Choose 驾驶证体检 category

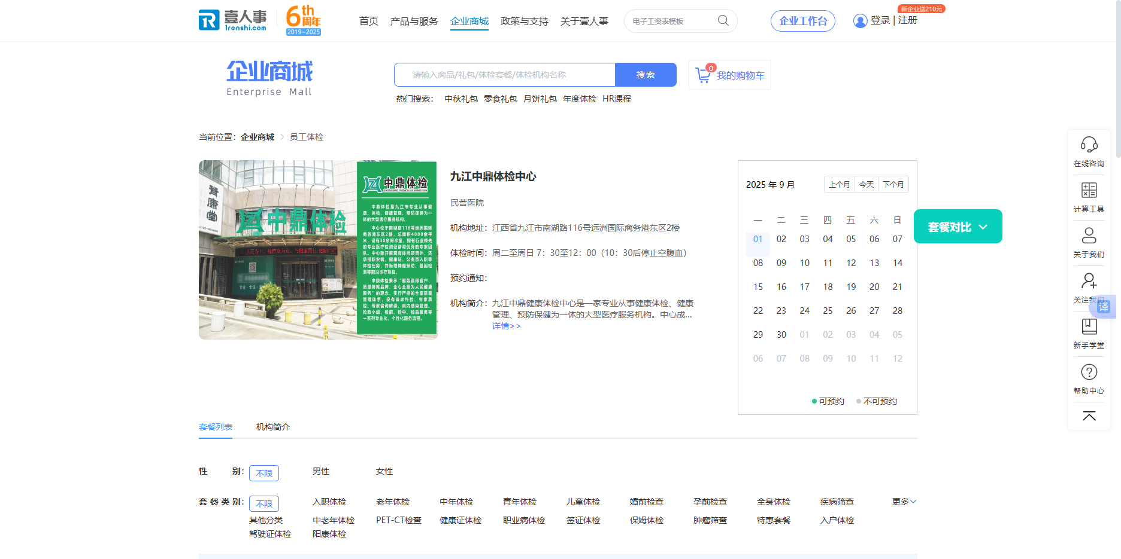point(270,534)
